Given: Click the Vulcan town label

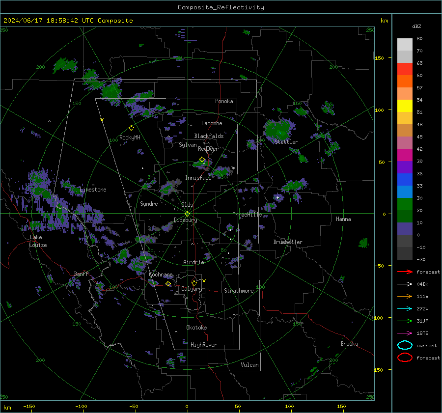Looking at the screenshot, I should (x=249, y=365).
